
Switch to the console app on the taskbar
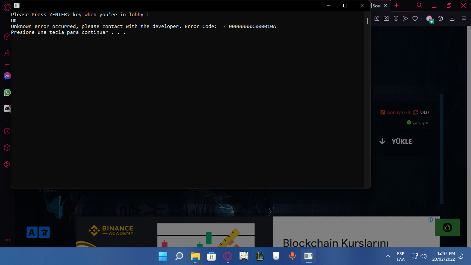point(308,256)
